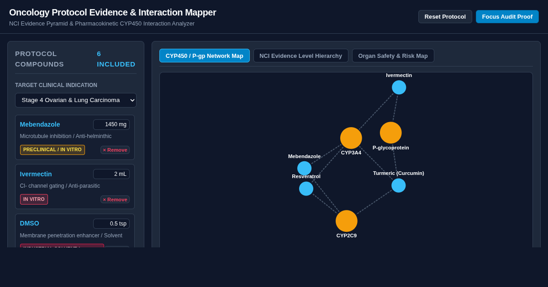Select the Mebendazole node in network map

point(305,169)
